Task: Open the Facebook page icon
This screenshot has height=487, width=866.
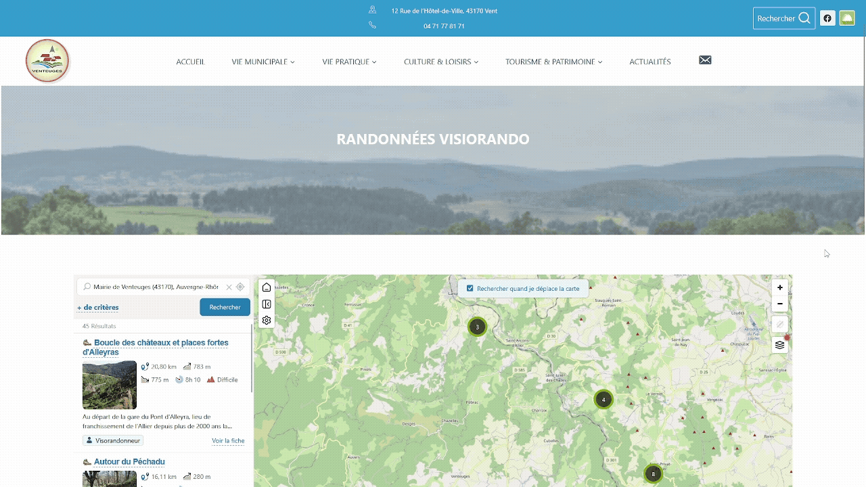Action: click(827, 18)
